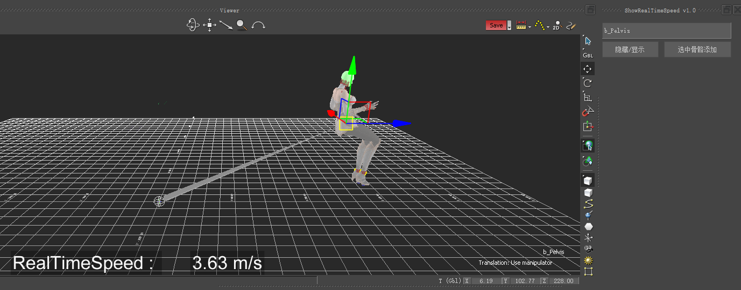This screenshot has width=741, height=290.
Task: Select the Rotate tool in side toolbar
Action: click(588, 83)
